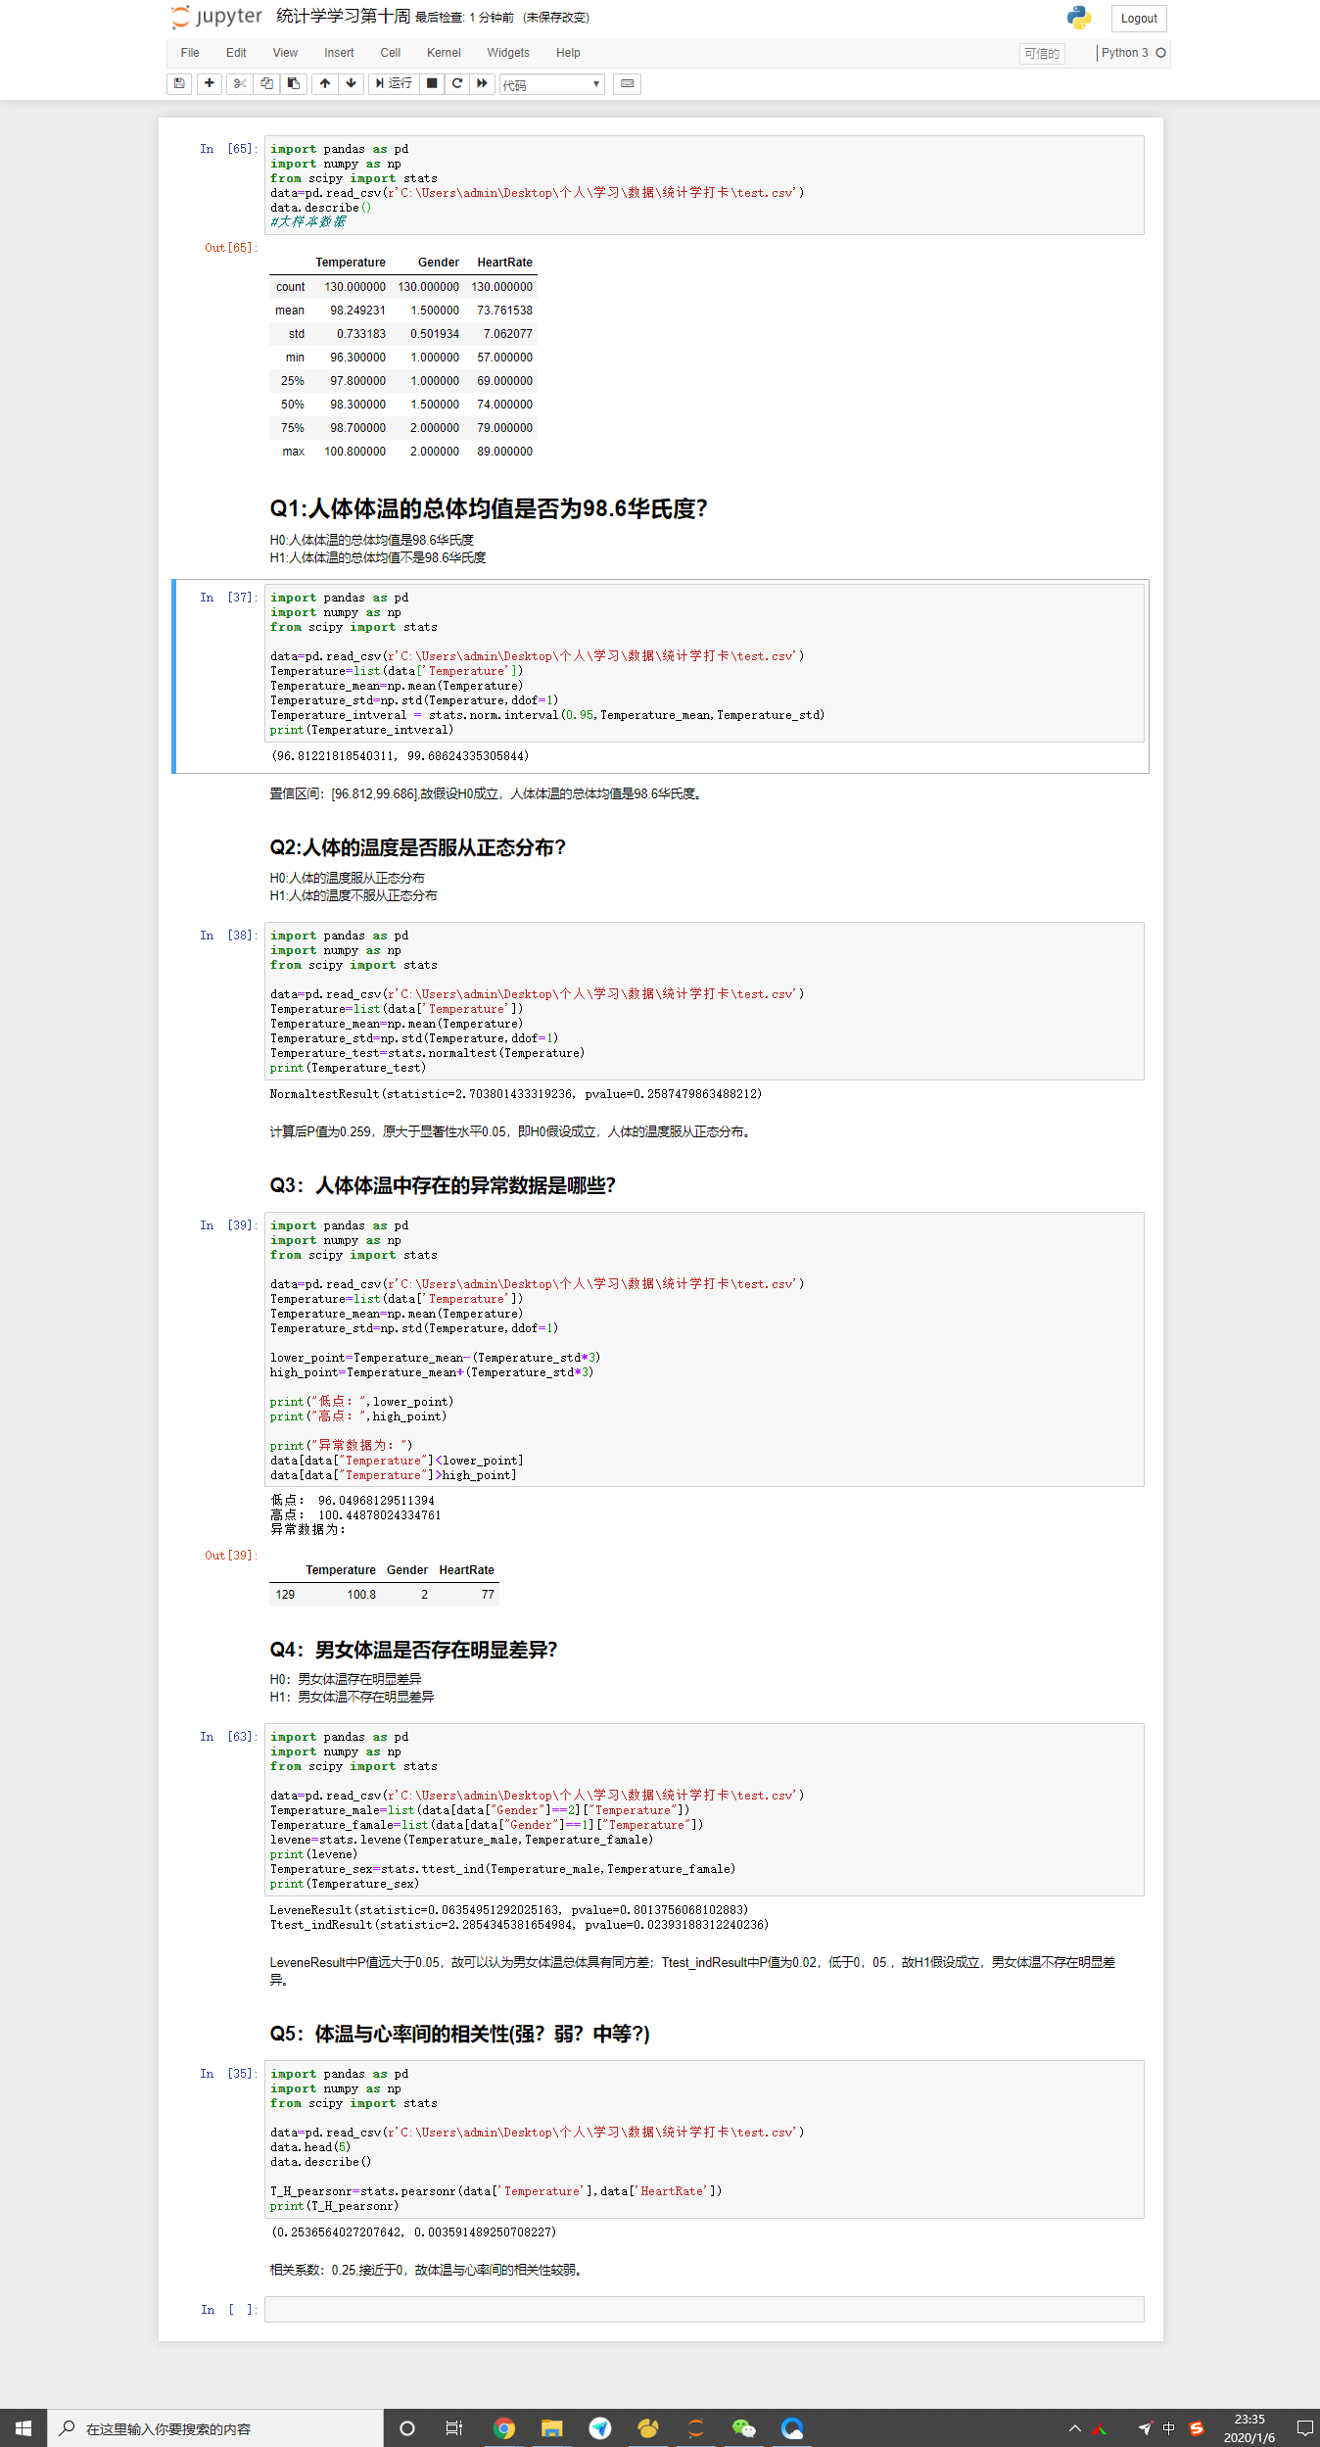Select the code cell In [63]
Image resolution: width=1320 pixels, height=2447 pixels.
[704, 1809]
